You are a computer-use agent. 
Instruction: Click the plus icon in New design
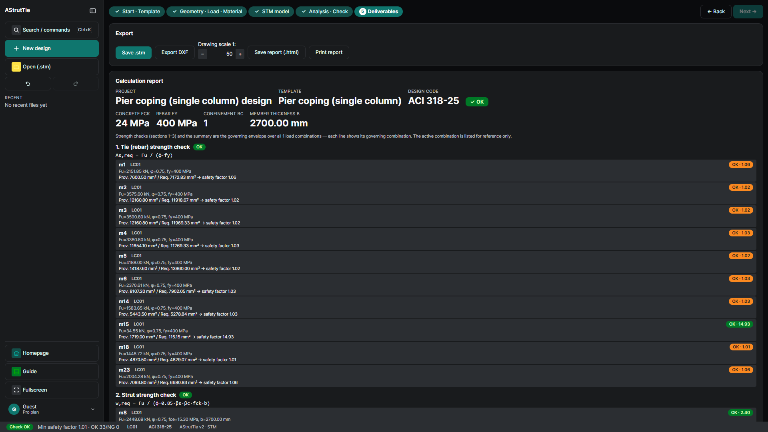tap(16, 48)
